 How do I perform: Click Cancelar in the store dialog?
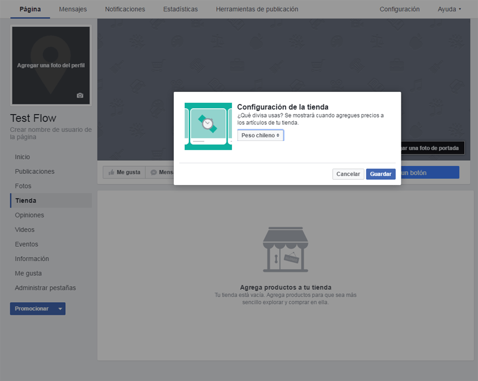tap(348, 174)
